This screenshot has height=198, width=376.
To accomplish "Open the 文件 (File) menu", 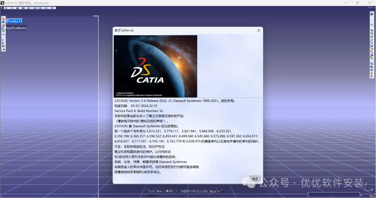I will [x=11, y=8].
